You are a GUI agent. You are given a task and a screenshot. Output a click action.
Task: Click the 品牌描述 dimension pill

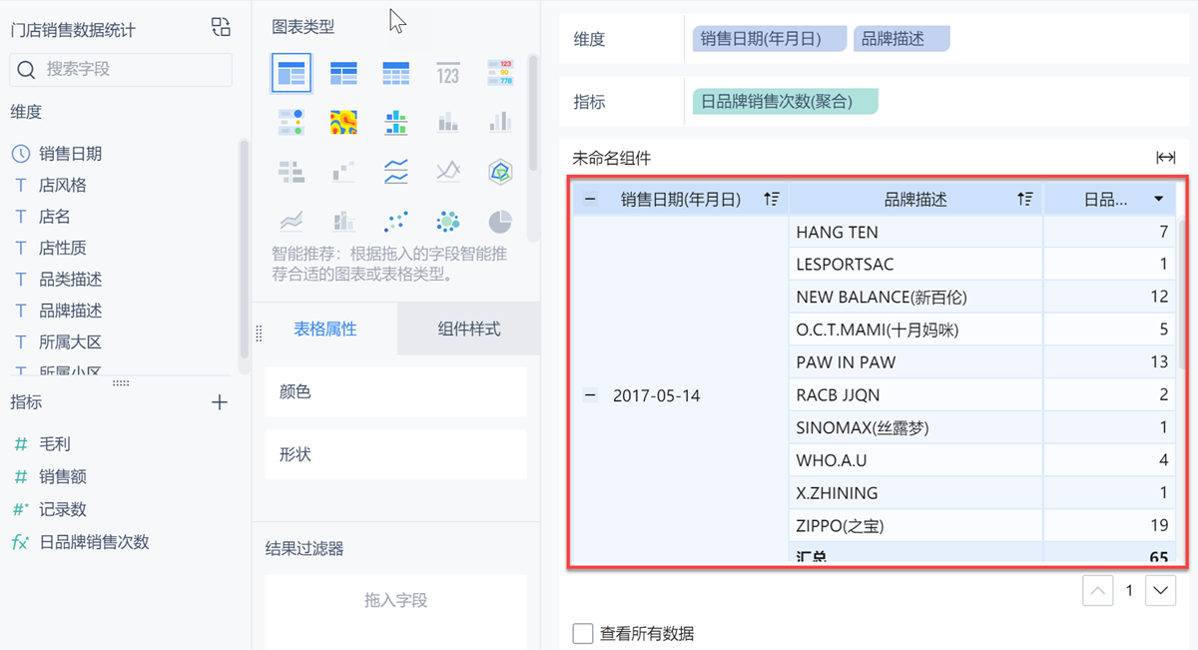(x=901, y=39)
